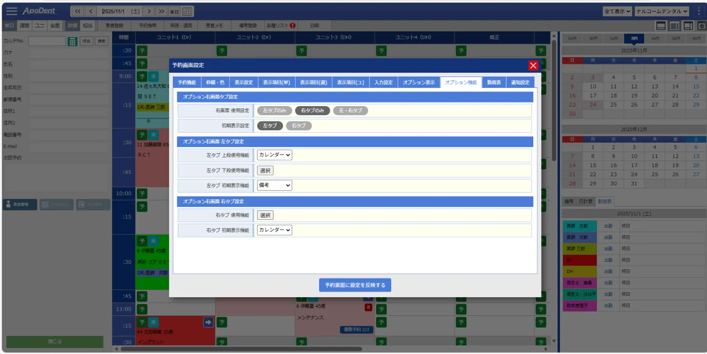Viewport: 707px width, 354px height.
Task: Go to previous day with single left arrow
Action: coord(91,11)
